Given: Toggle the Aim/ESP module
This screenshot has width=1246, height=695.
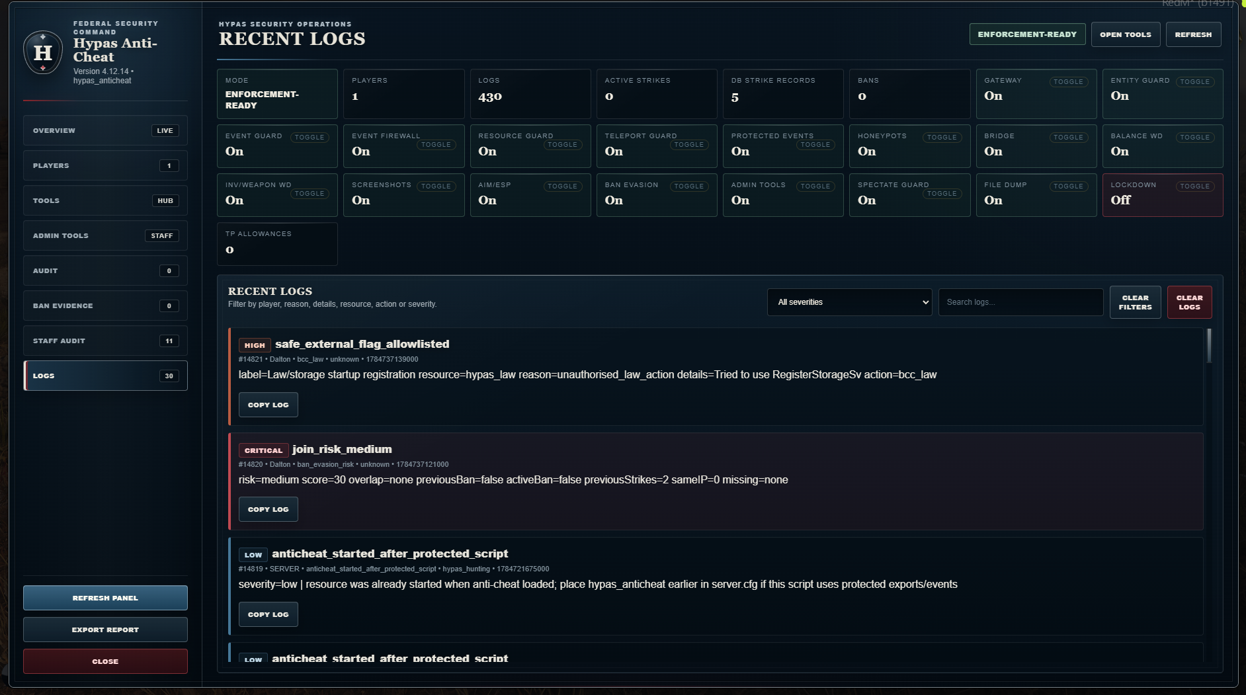Looking at the screenshot, I should click(562, 186).
